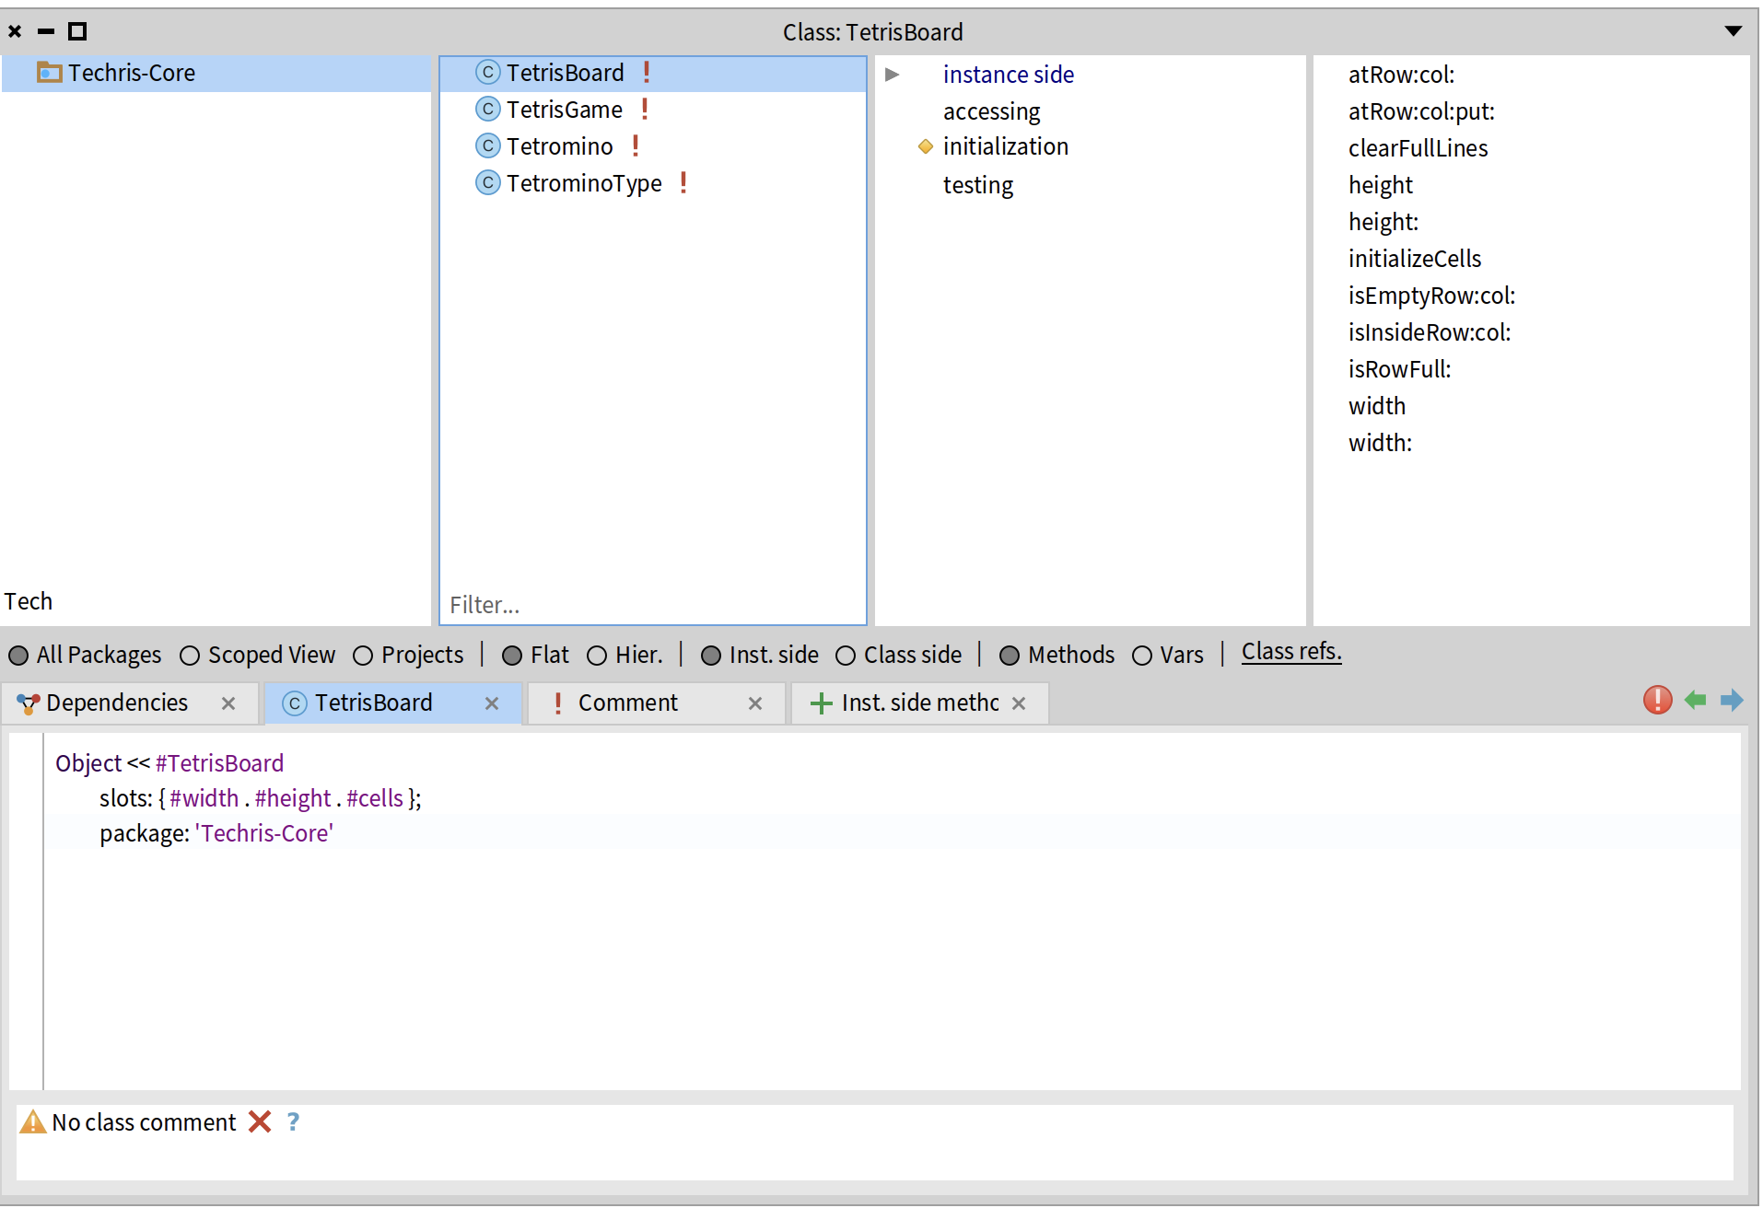Go back with the green arrow
1763x1208 pixels.
1695,701
